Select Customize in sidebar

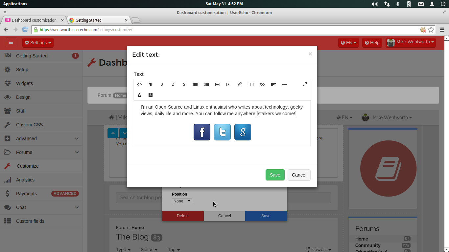(41, 166)
